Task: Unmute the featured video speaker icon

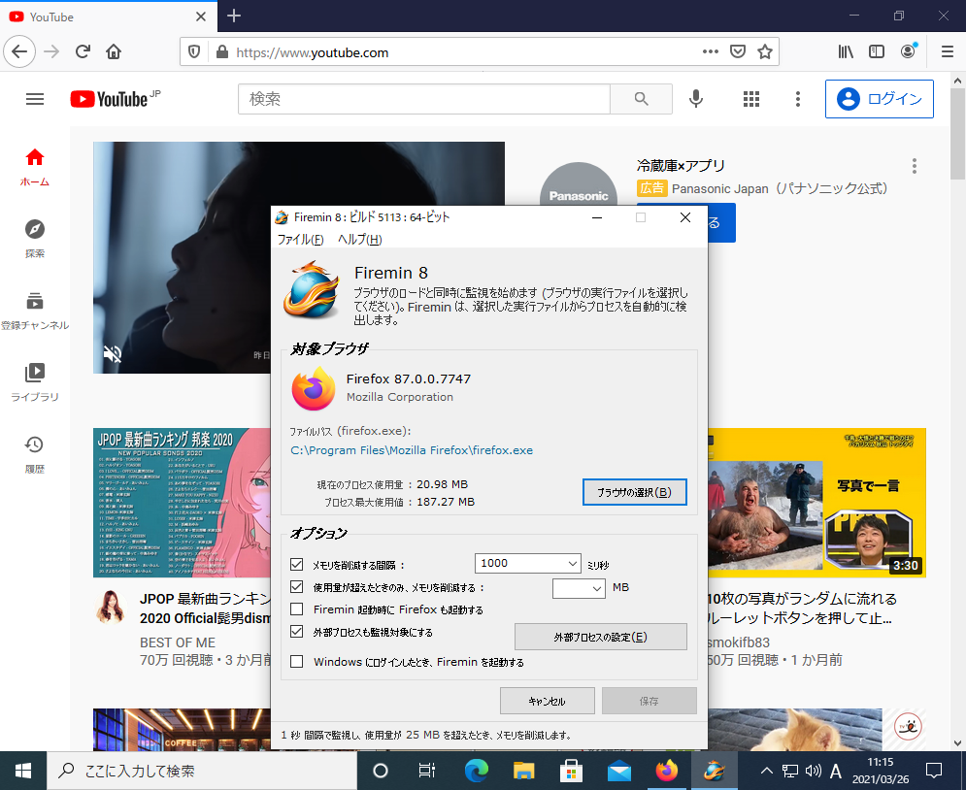Action: (x=113, y=354)
